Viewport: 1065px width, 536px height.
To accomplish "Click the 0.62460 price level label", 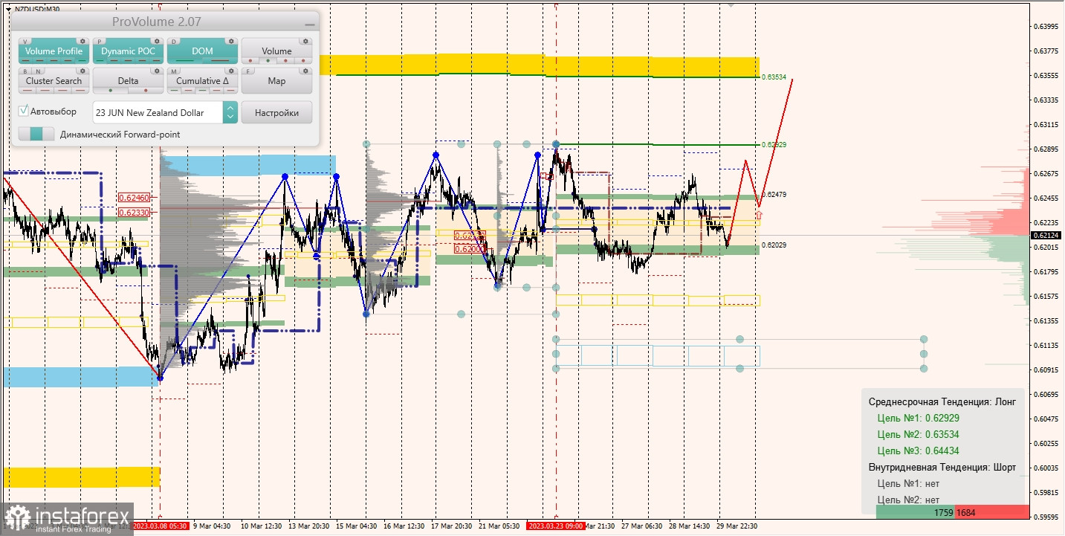I will (x=134, y=198).
